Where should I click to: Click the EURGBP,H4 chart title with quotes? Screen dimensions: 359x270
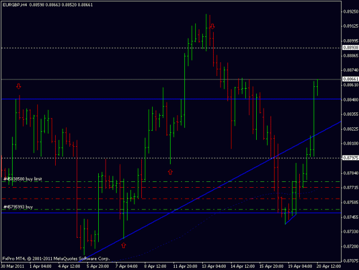[x=48, y=5]
